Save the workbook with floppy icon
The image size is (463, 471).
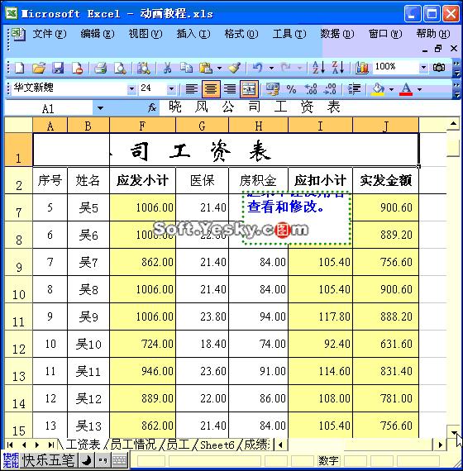point(58,68)
